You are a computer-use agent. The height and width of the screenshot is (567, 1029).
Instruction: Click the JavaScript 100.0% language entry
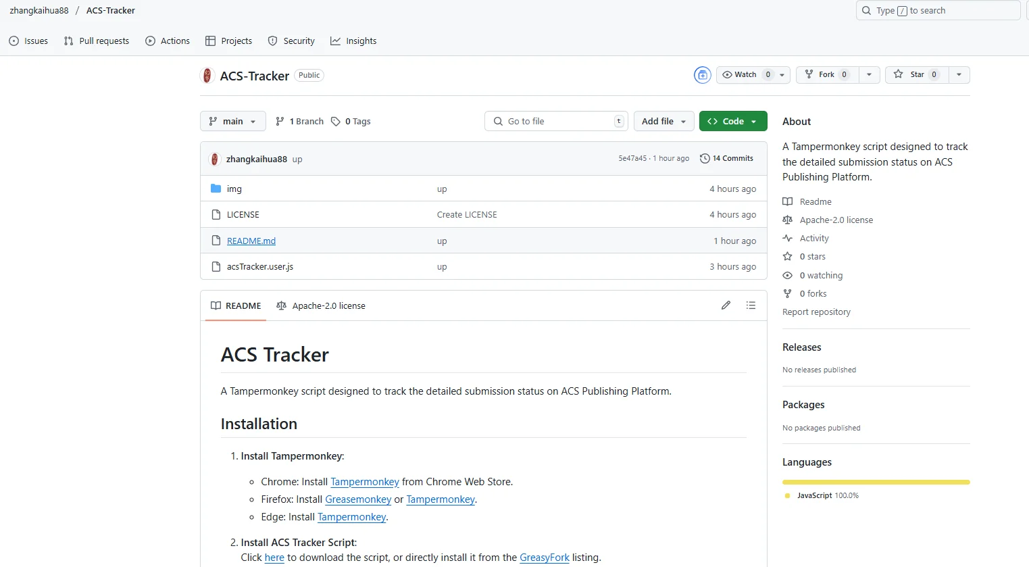point(822,495)
